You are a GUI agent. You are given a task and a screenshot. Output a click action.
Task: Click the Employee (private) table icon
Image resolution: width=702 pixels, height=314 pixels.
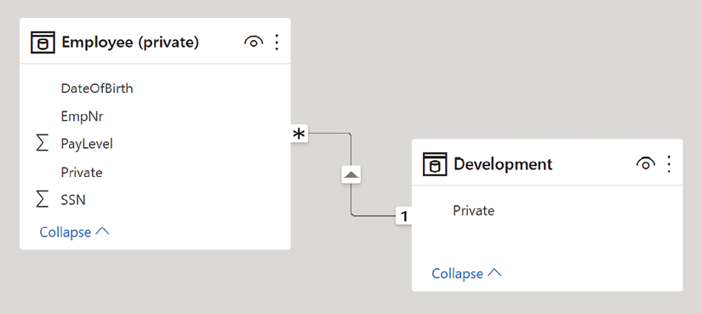tap(43, 43)
